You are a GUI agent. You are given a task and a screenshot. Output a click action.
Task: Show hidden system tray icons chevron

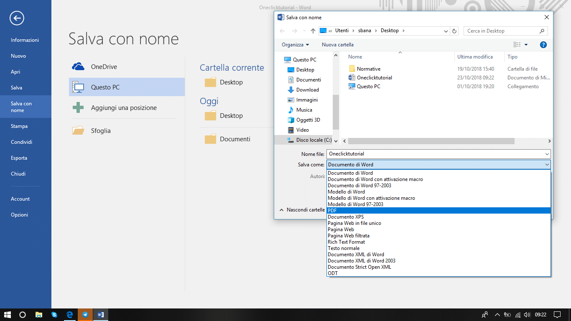pyautogui.click(x=497, y=315)
